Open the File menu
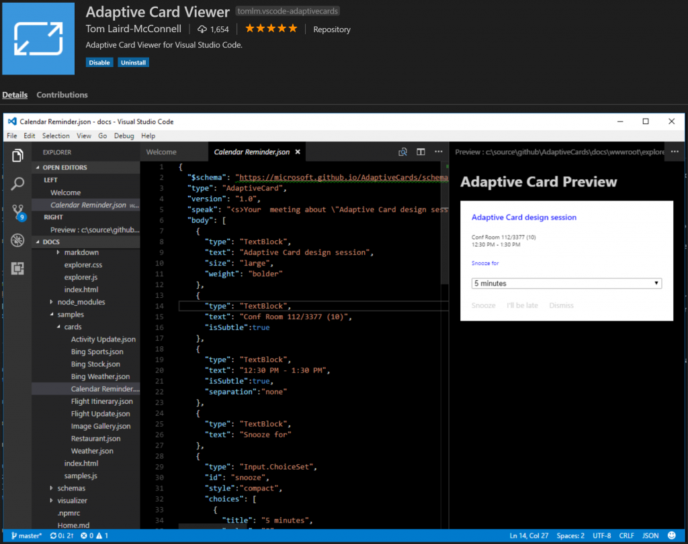 (12, 135)
